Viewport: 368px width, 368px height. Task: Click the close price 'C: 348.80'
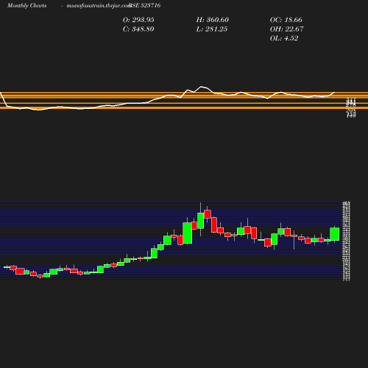(x=138, y=29)
